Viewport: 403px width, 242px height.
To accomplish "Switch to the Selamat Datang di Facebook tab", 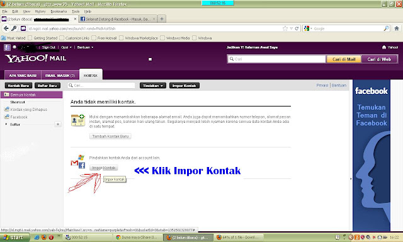I will point(118,19).
